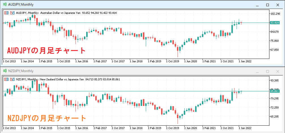Click the 'New Zealand Dollar vs Japanese Yen' header
Viewport: 285px width, 133px height.
[62, 79]
